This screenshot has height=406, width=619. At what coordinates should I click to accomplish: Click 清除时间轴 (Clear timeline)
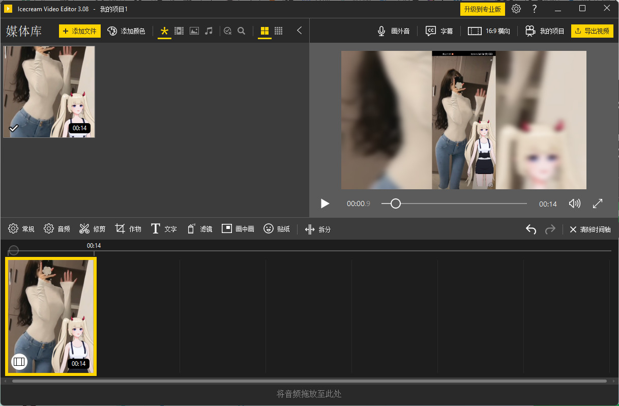tap(590, 229)
